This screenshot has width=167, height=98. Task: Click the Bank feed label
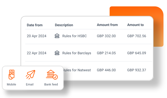tap(51, 84)
